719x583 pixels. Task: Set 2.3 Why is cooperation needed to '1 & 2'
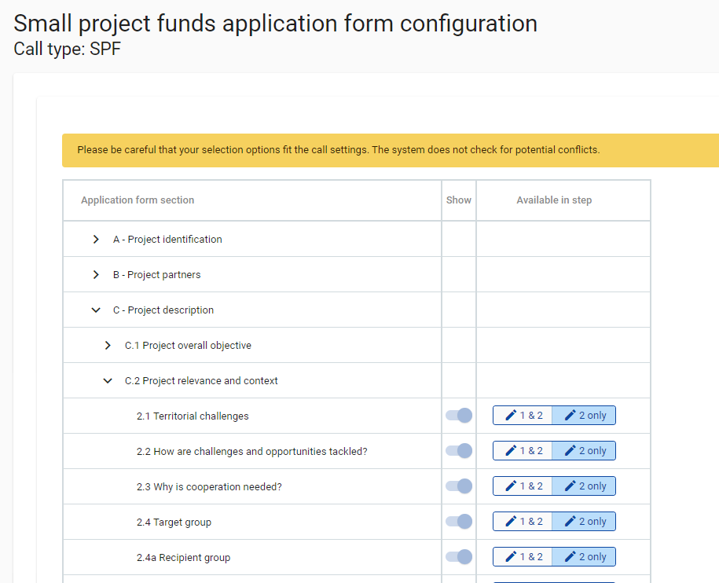pyautogui.click(x=523, y=486)
